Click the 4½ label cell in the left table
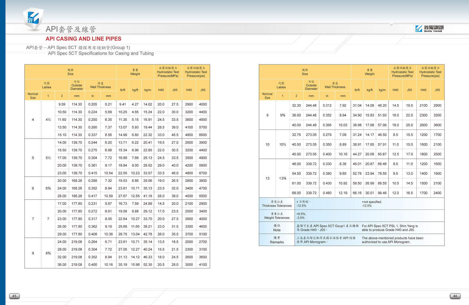The width and height of the screenshot is (469, 305). pyautogui.click(x=48, y=120)
